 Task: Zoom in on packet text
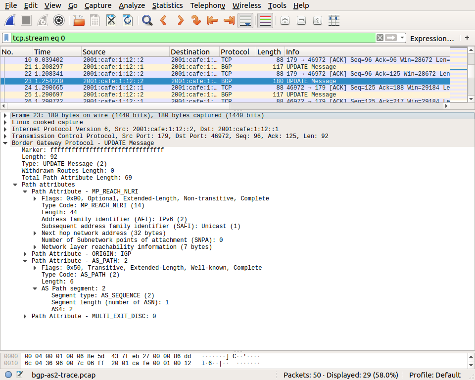point(285,21)
